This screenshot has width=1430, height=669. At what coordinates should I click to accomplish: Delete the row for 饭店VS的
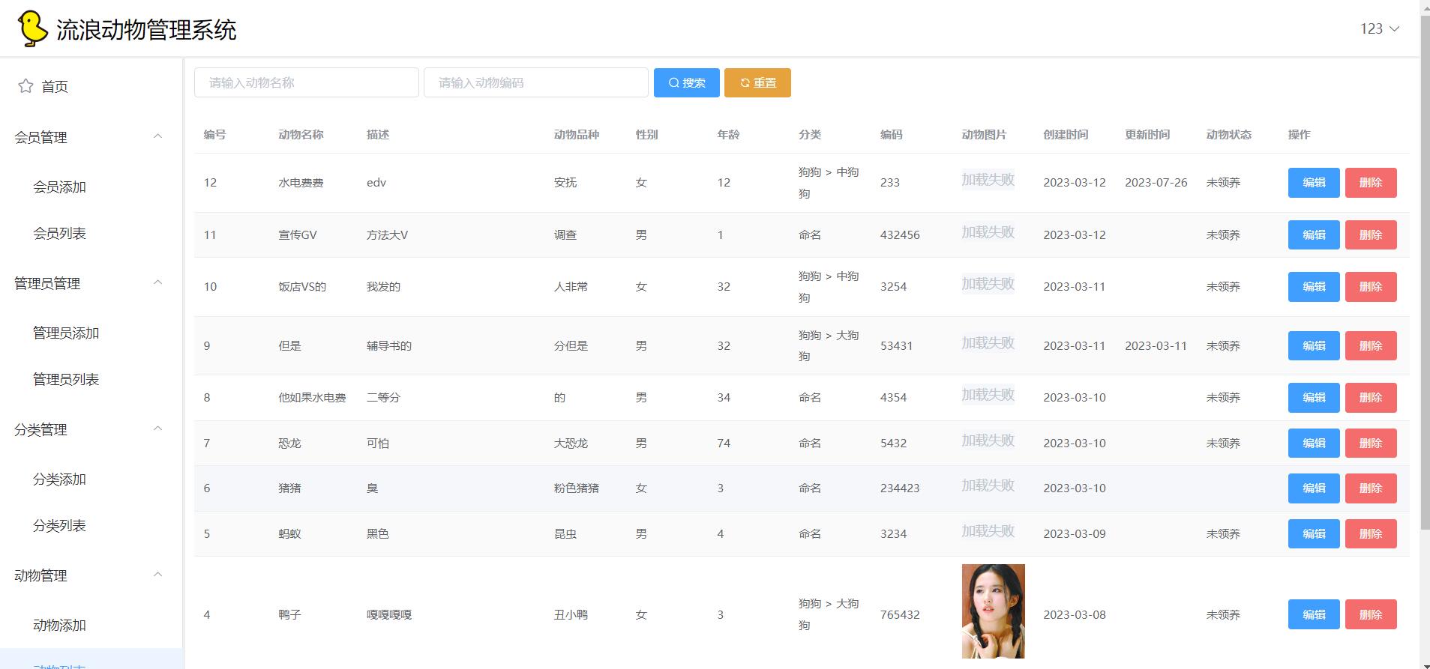1371,287
